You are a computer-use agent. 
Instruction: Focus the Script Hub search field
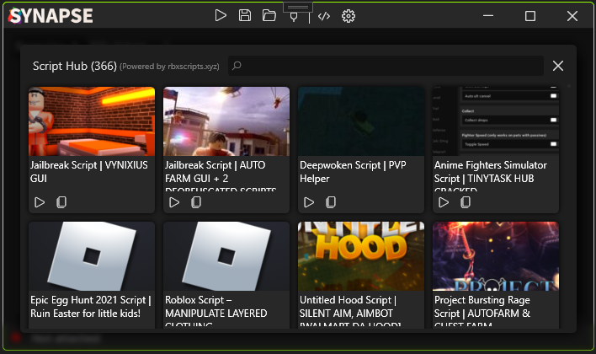pyautogui.click(x=386, y=66)
